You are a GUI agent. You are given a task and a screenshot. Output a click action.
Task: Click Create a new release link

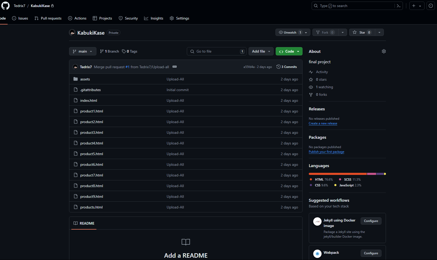pos(323,123)
